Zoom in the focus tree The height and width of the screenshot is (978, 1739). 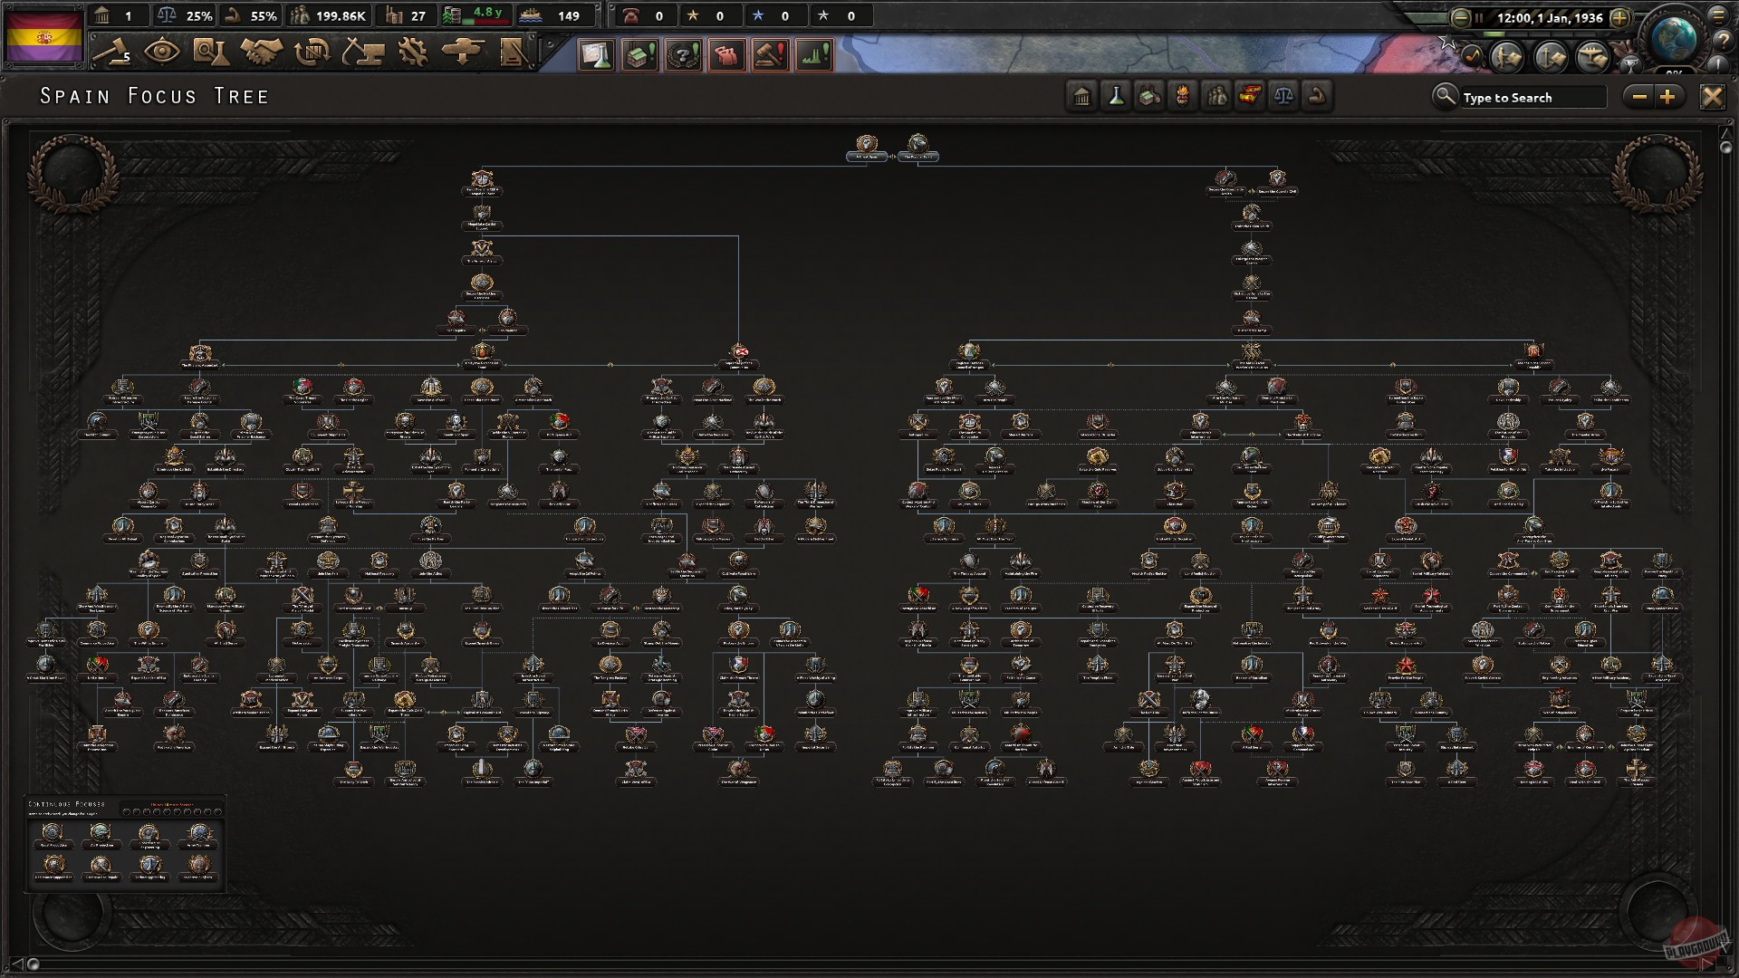coord(1668,97)
